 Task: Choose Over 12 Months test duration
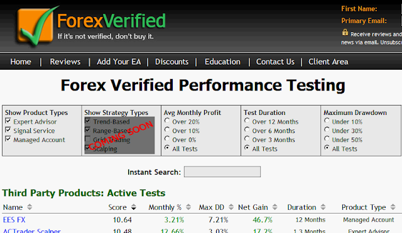pos(247,121)
